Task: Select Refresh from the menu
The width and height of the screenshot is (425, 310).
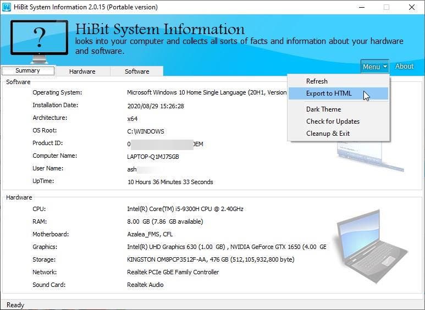Action: (x=317, y=81)
